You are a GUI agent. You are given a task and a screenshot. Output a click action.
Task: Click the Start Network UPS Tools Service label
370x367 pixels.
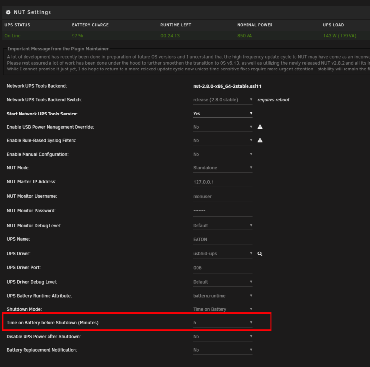42,114
